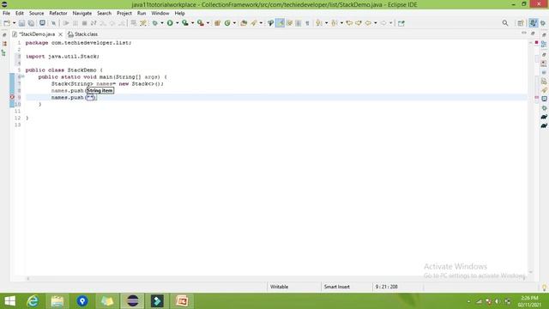
Task: Click the Open Type icon
Action: tap(244, 23)
